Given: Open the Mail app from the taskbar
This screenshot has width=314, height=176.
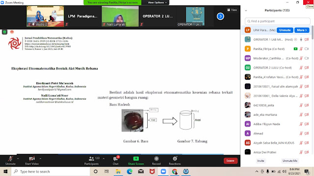Looking at the screenshot, I should click(141, 172).
